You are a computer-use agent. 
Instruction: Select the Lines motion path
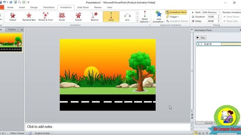point(111,16)
